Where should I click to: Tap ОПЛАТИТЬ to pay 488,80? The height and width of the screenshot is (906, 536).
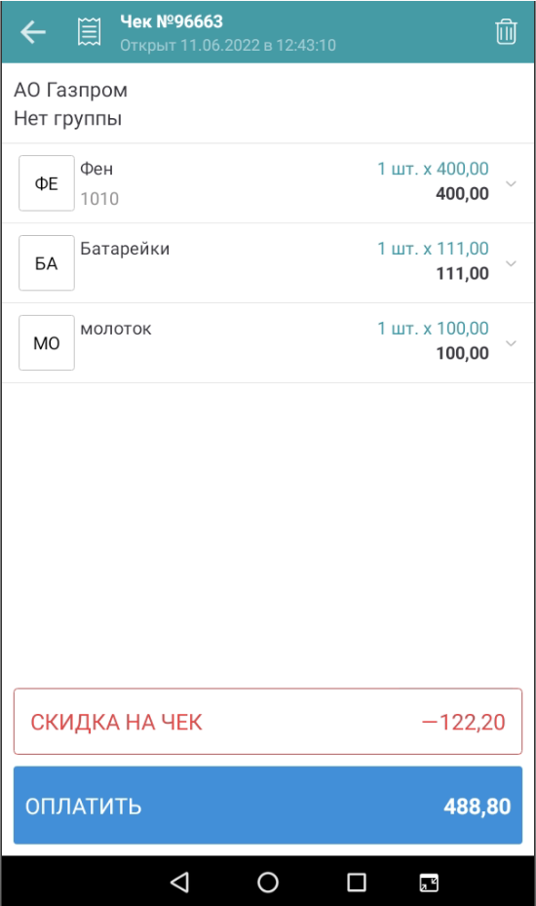point(268,806)
